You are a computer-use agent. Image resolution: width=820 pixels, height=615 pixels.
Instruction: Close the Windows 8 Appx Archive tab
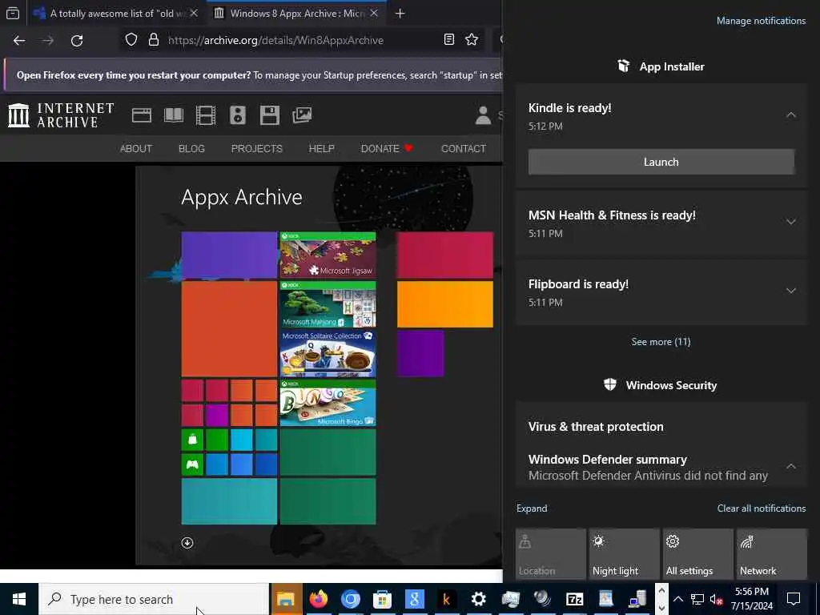coord(374,14)
